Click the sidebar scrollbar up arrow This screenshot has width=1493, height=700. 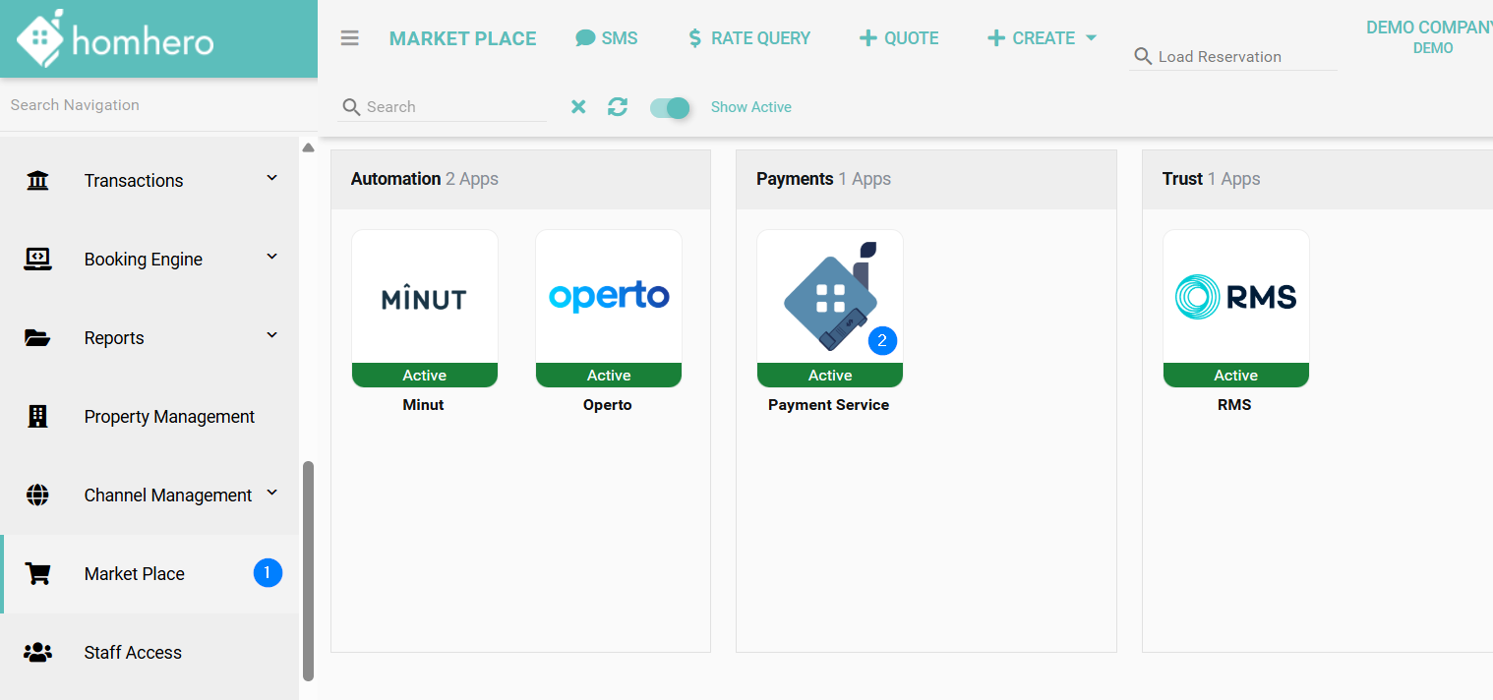click(308, 148)
